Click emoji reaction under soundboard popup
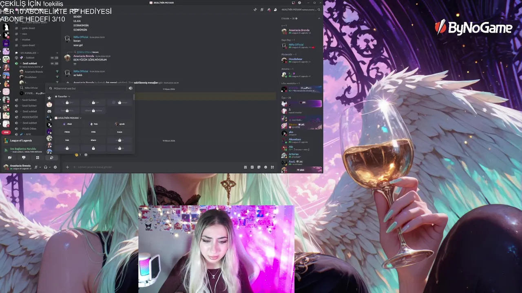Image resolution: width=522 pixels, height=293 pixels. [77, 155]
